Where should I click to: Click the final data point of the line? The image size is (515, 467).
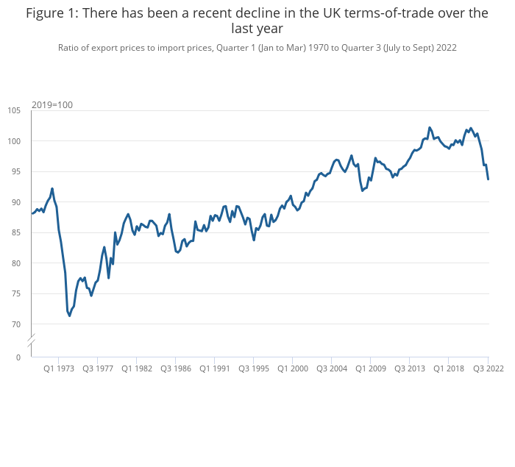[x=489, y=179]
